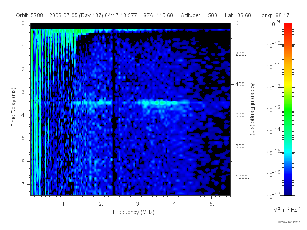This screenshot has height=230, width=307.
Task: Click the '600.' apparent range tick label
Action: (241, 115)
